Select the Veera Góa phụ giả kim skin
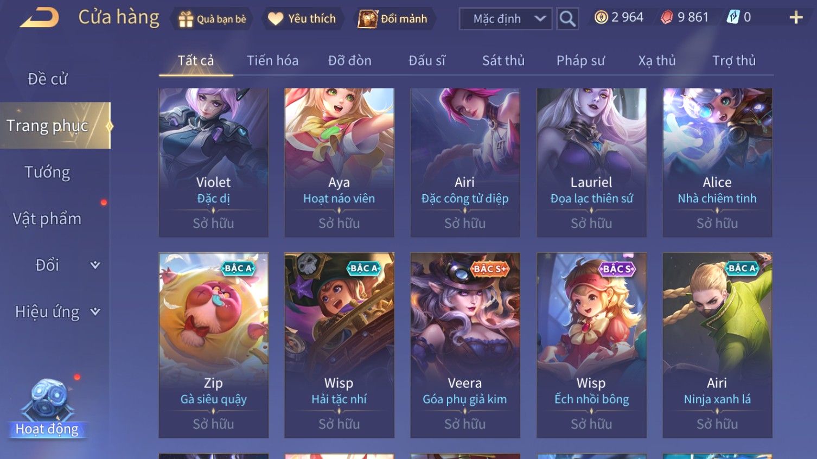This screenshot has height=459, width=817. tap(465, 345)
